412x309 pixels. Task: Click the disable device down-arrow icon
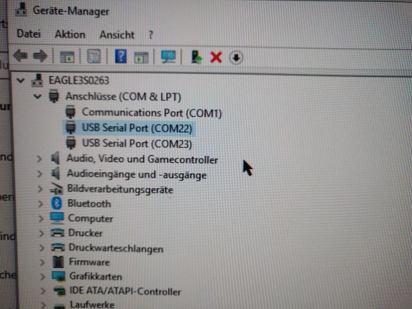click(x=236, y=57)
